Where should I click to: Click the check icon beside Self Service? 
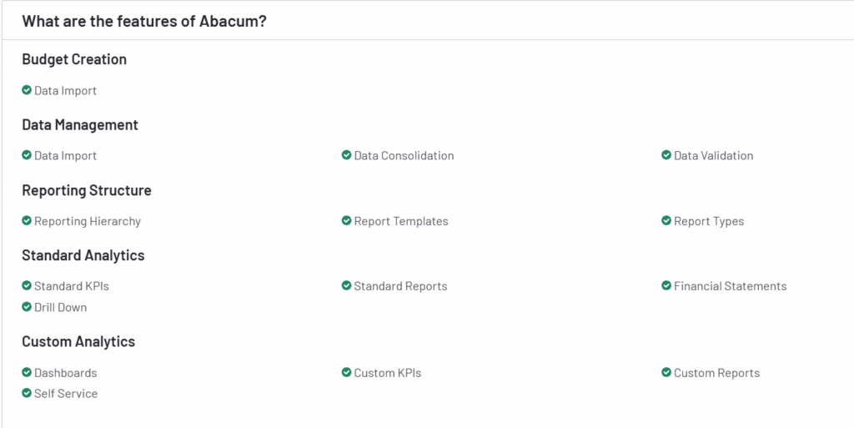pyautogui.click(x=27, y=393)
